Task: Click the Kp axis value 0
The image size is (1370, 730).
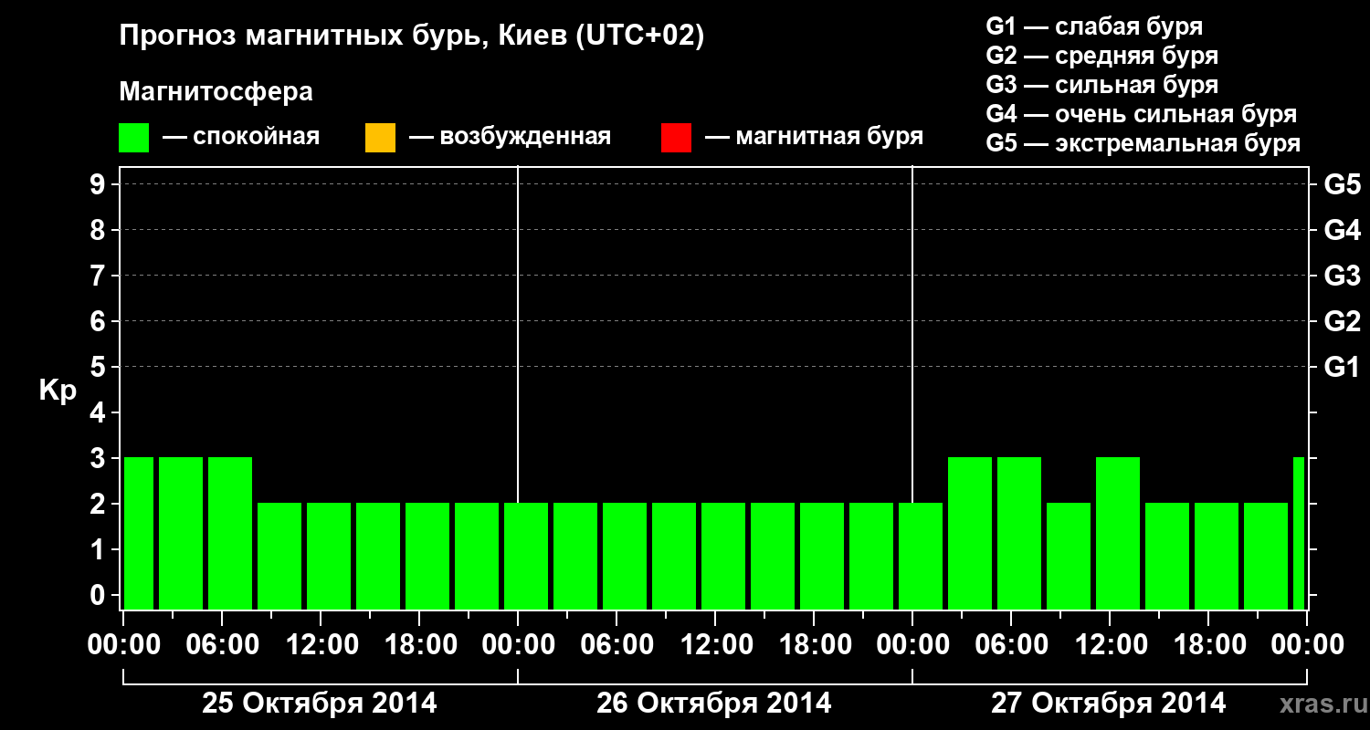Action: coord(100,595)
